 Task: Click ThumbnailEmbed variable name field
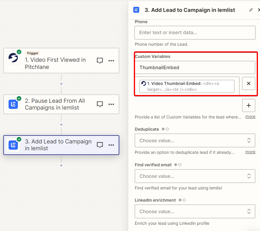click(x=195, y=67)
